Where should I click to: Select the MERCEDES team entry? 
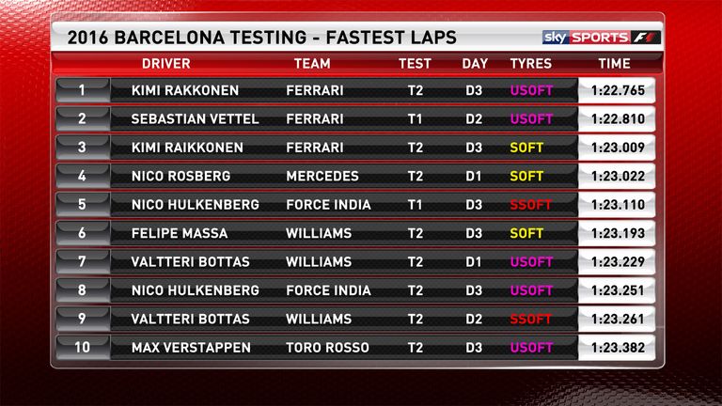[322, 176]
